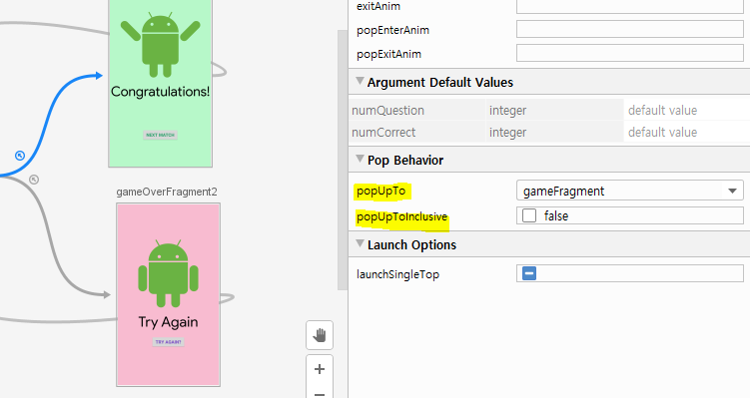Click the integer type of numQuestion
The image size is (750, 398).
pyautogui.click(x=507, y=111)
